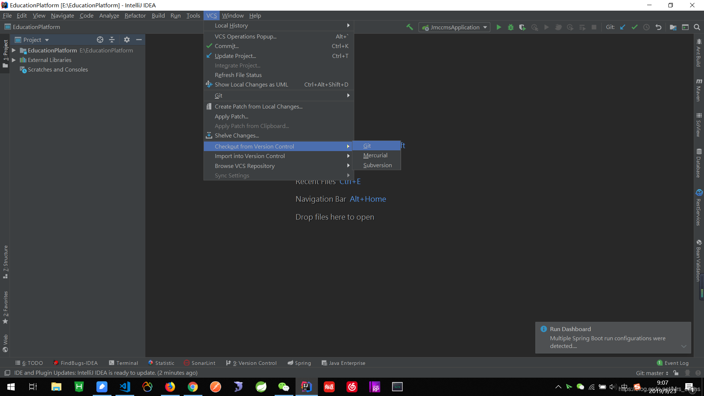Toggle the Show Local Changes as UML option

[252, 84]
